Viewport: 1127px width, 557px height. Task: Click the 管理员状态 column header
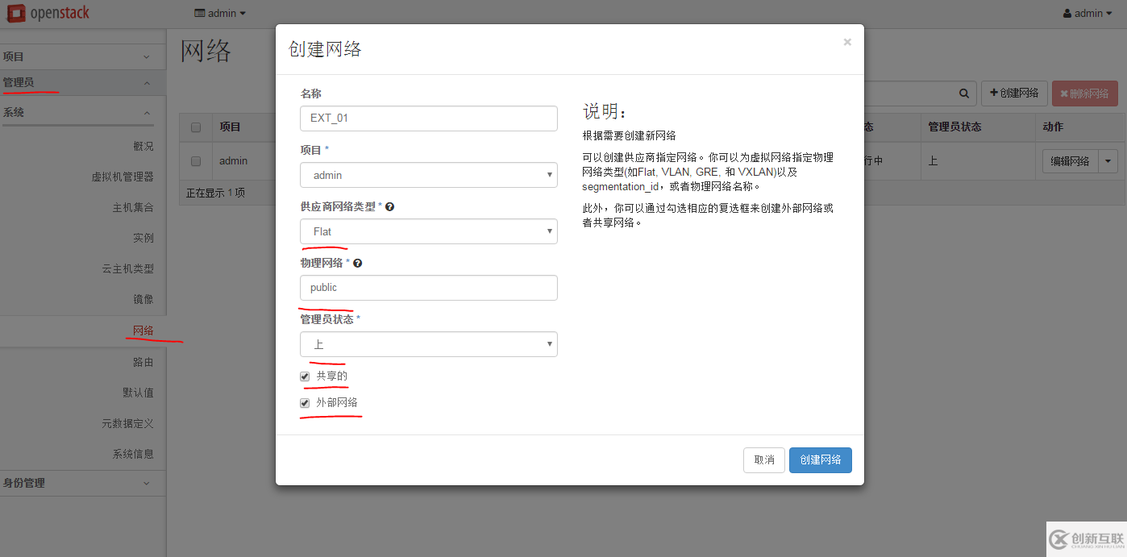954,127
